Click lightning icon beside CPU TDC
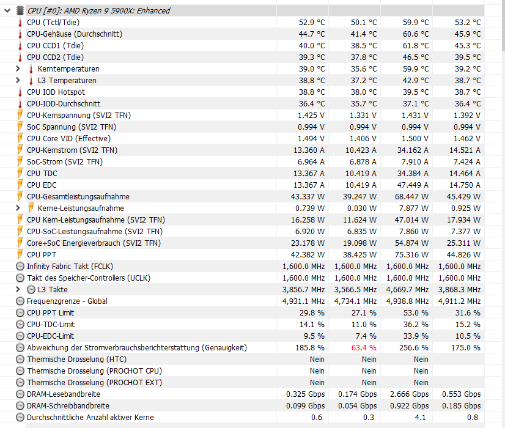This screenshot has height=428, width=505. (x=20, y=173)
